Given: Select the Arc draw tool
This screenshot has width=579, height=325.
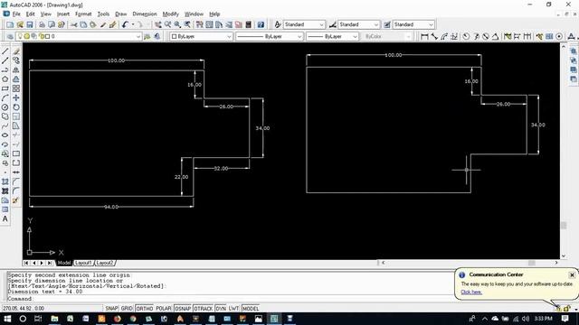Looking at the screenshot, I should [x=5, y=98].
